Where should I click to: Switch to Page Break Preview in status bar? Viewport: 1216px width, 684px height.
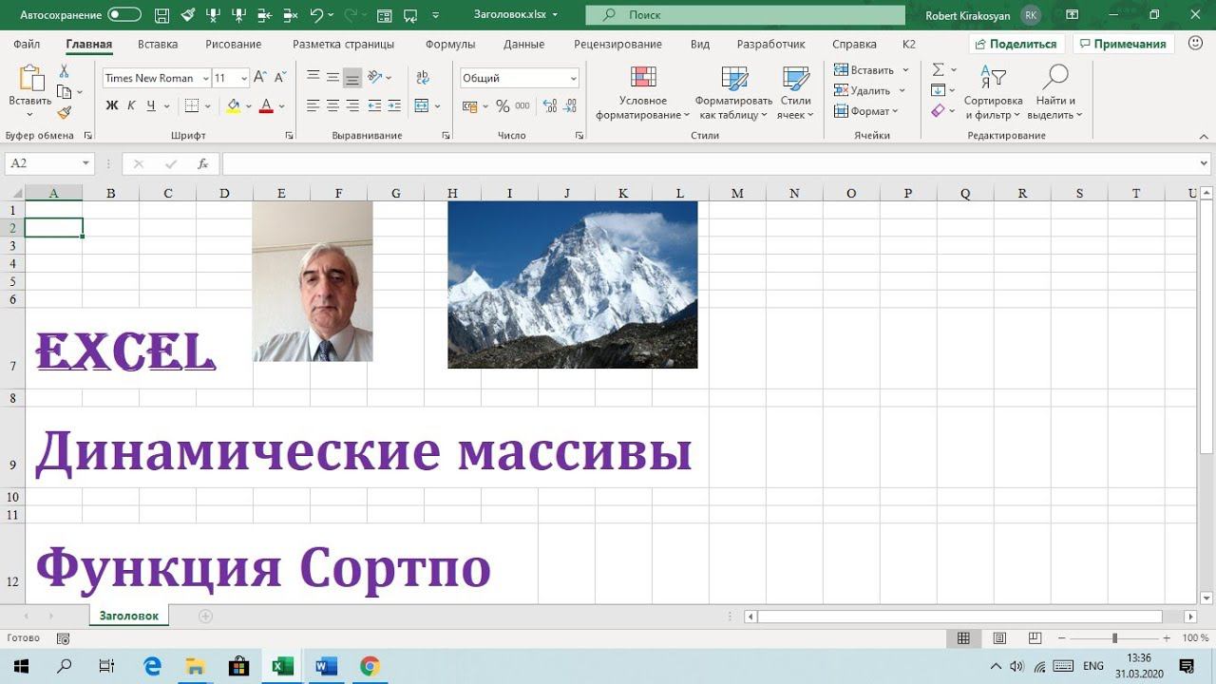click(x=1035, y=638)
